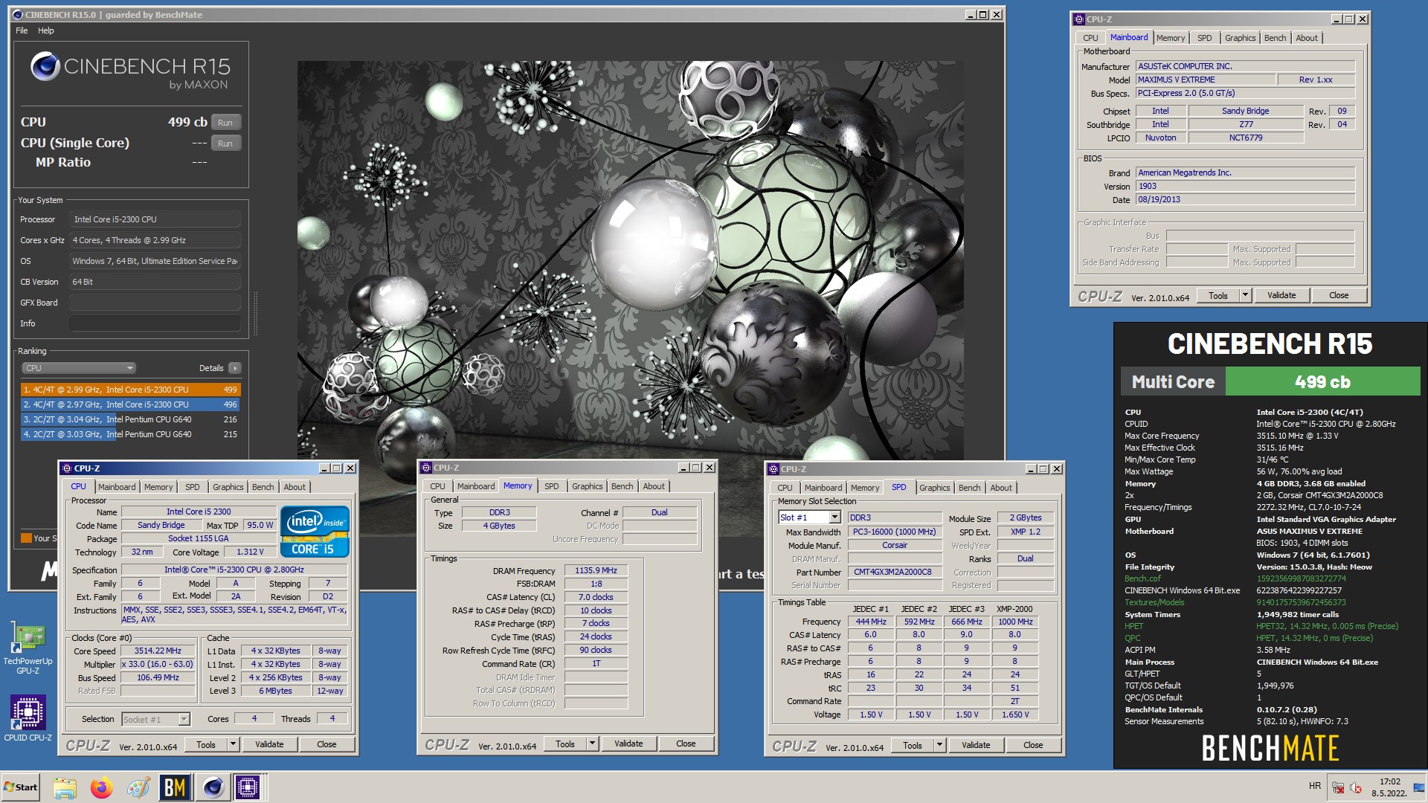Click Cinebench R15 logo sphere
Viewport: 1428px width, 803px height.
tap(45, 67)
